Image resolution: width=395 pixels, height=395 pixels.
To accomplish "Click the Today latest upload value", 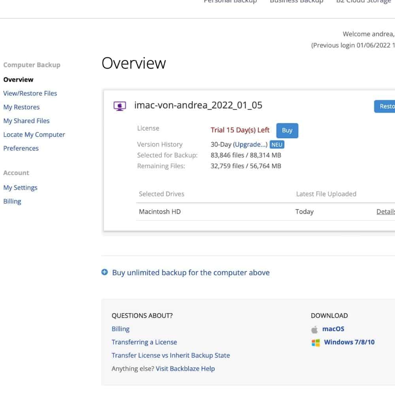I will pyautogui.click(x=305, y=212).
